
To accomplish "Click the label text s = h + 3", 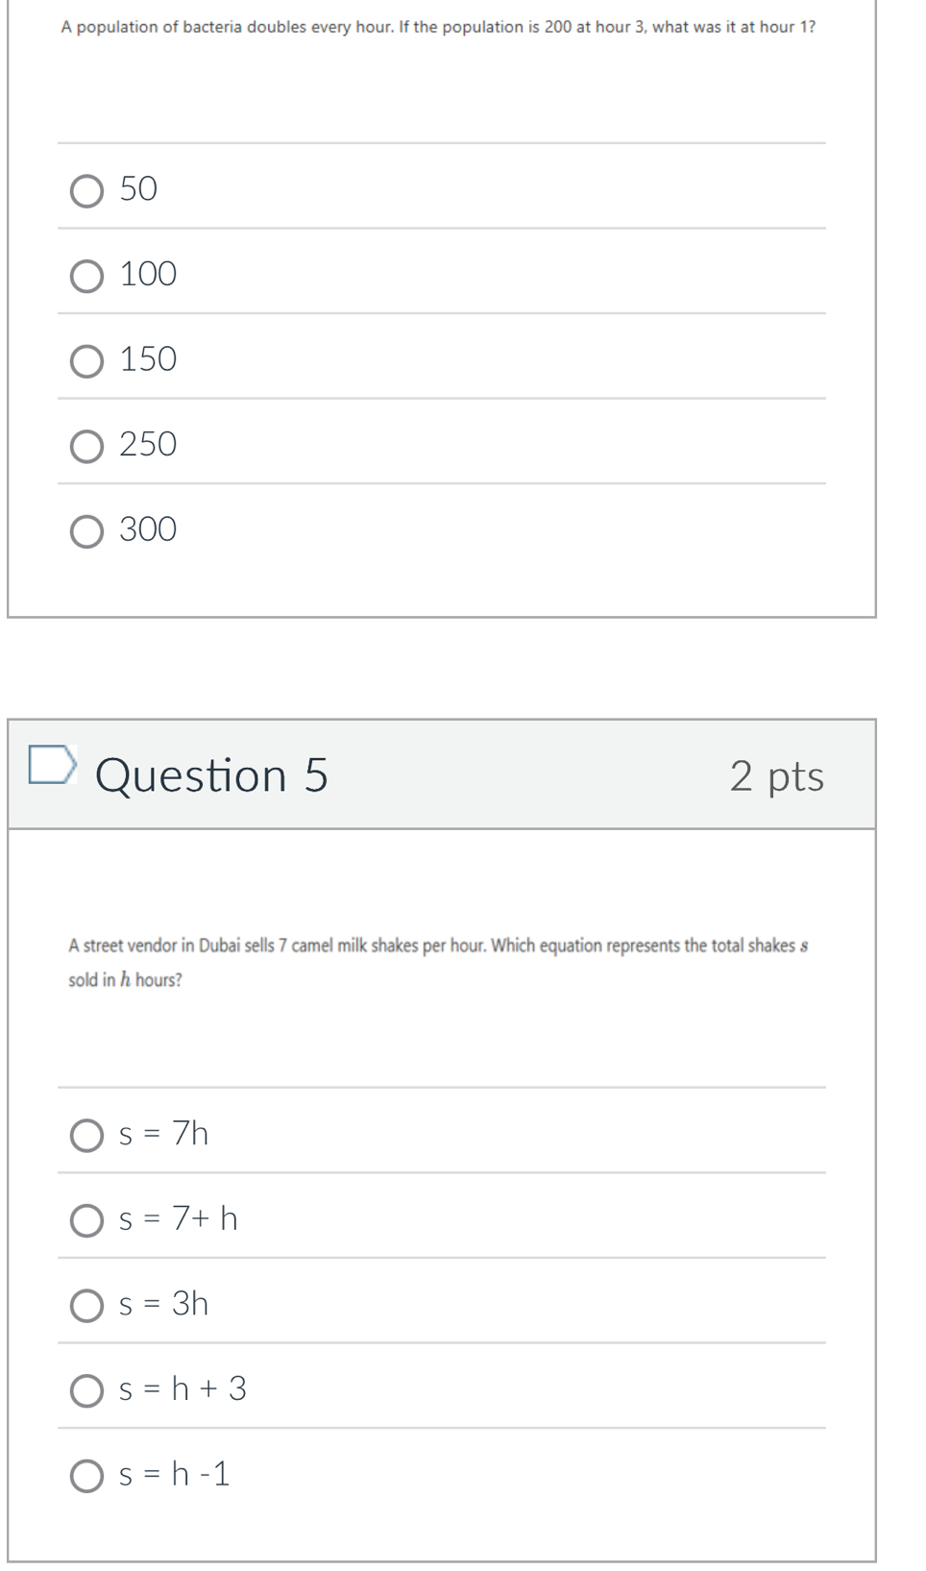I will (x=183, y=1388).
